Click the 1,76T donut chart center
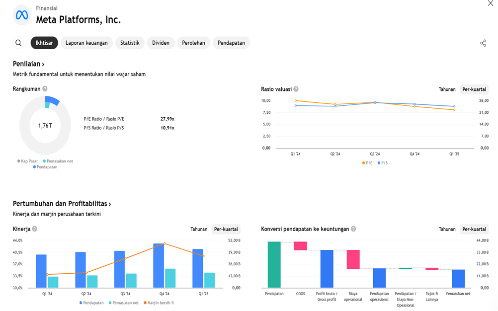The width and height of the screenshot is (498, 311). (45, 126)
